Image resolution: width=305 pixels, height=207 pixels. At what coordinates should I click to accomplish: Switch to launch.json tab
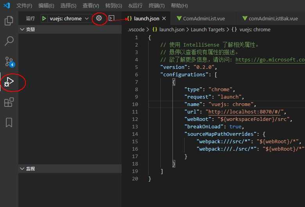coord(146,18)
